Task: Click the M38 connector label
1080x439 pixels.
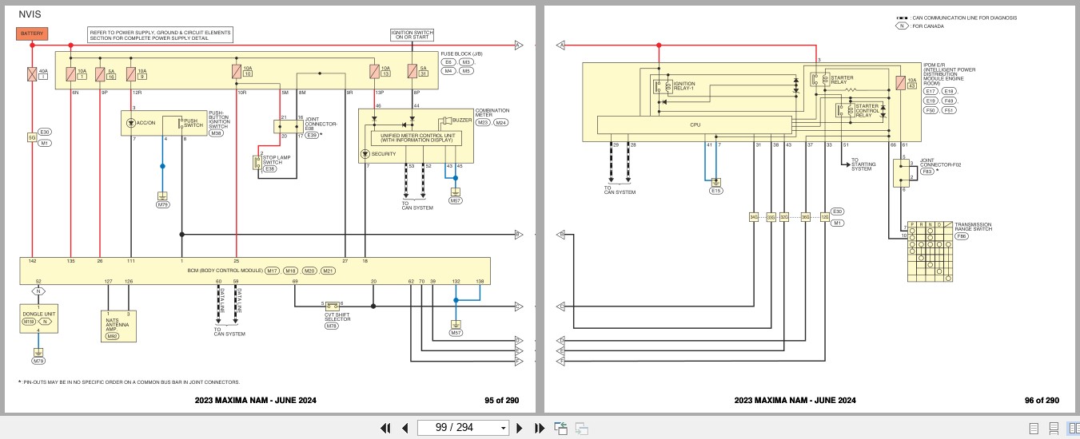Action: pos(216,133)
